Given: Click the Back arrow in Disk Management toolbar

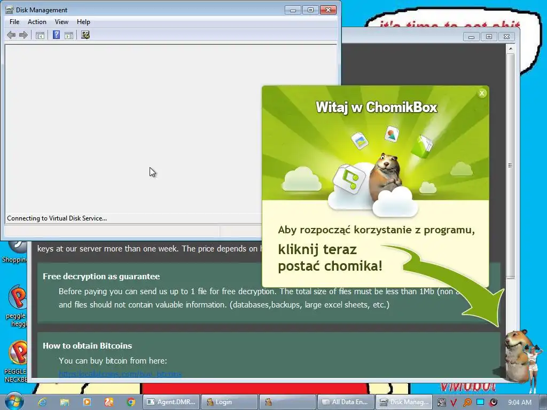Looking at the screenshot, I should click(x=11, y=35).
